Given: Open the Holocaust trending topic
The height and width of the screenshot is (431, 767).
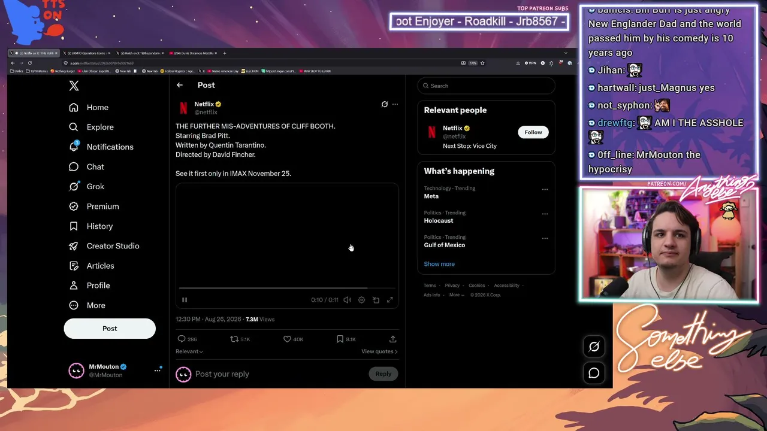Looking at the screenshot, I should 439,221.
